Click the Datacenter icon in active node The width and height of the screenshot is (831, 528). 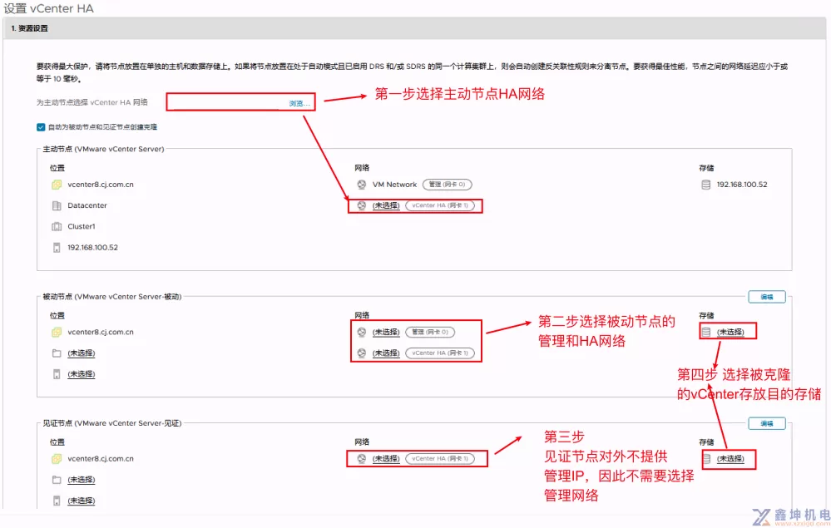click(57, 205)
